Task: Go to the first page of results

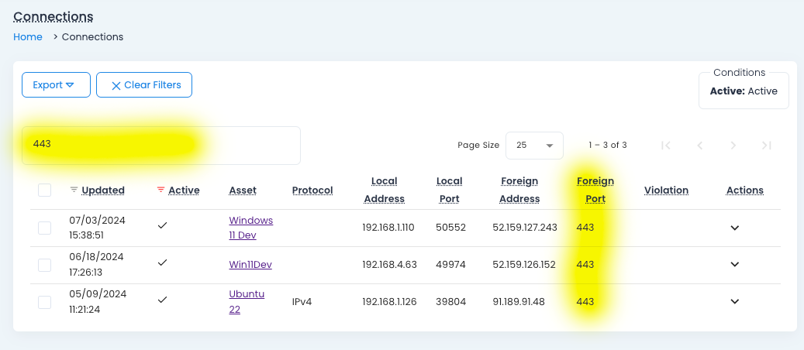Action: pyautogui.click(x=665, y=146)
